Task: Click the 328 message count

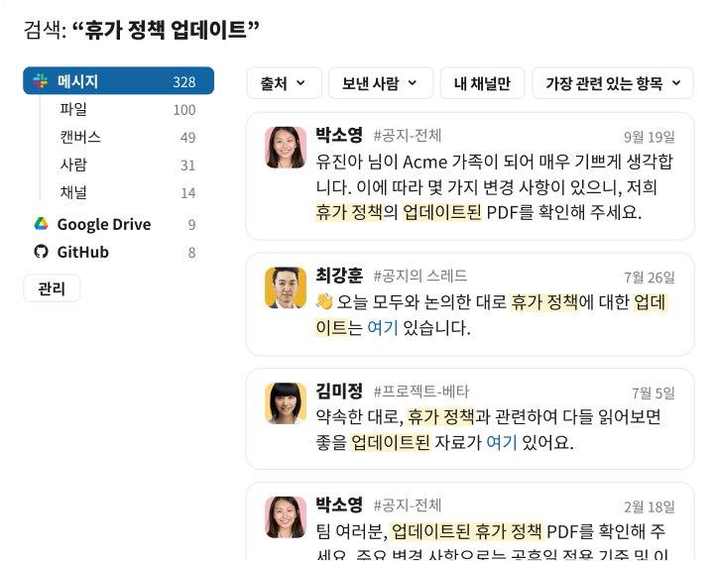Action: coord(184,82)
